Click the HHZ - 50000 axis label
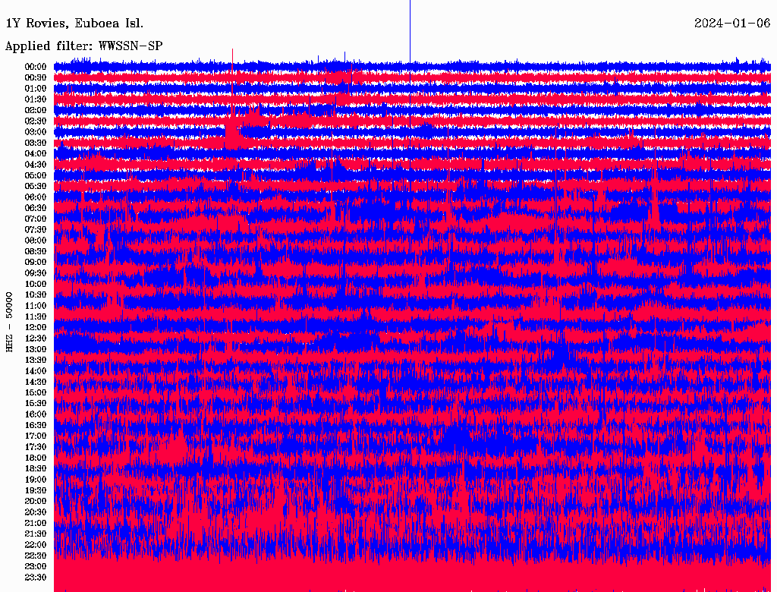The height and width of the screenshot is (592, 777). tap(9, 322)
